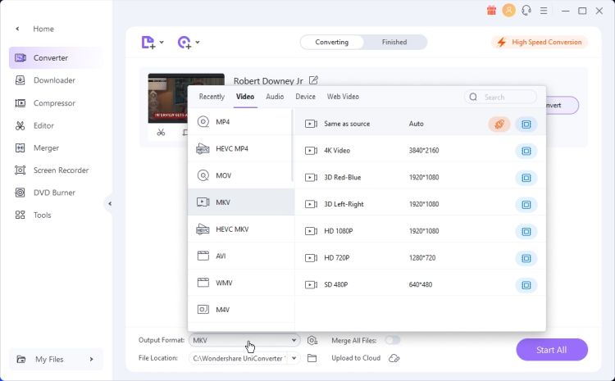Click the format list scrollbar

(x=292, y=146)
